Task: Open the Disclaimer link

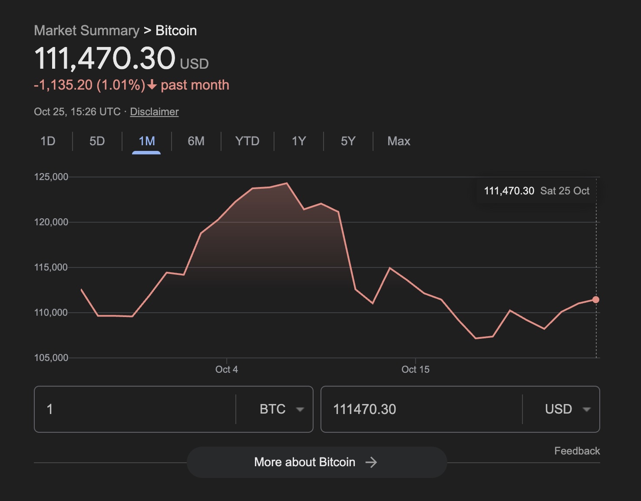Action: [x=154, y=112]
